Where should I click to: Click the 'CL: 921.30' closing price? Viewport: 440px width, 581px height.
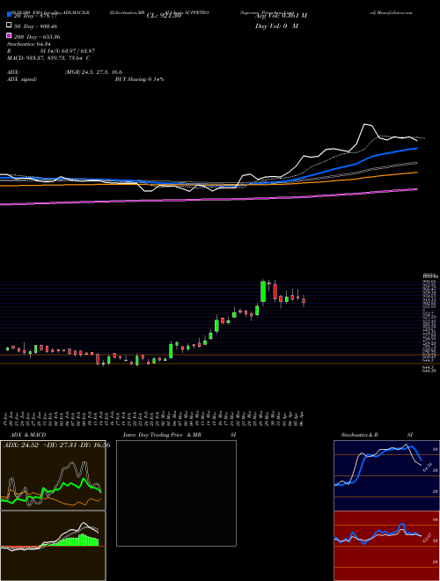164,16
